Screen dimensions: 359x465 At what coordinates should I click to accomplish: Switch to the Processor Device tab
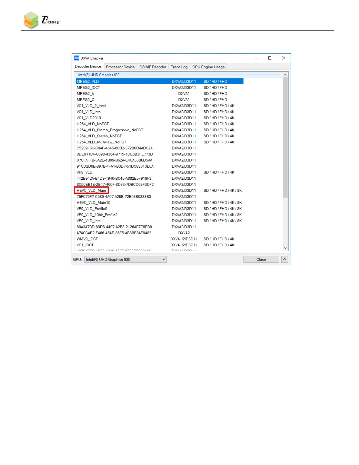(120, 67)
